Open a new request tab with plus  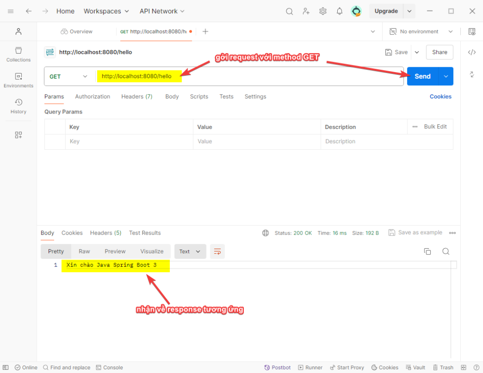pyautogui.click(x=205, y=32)
